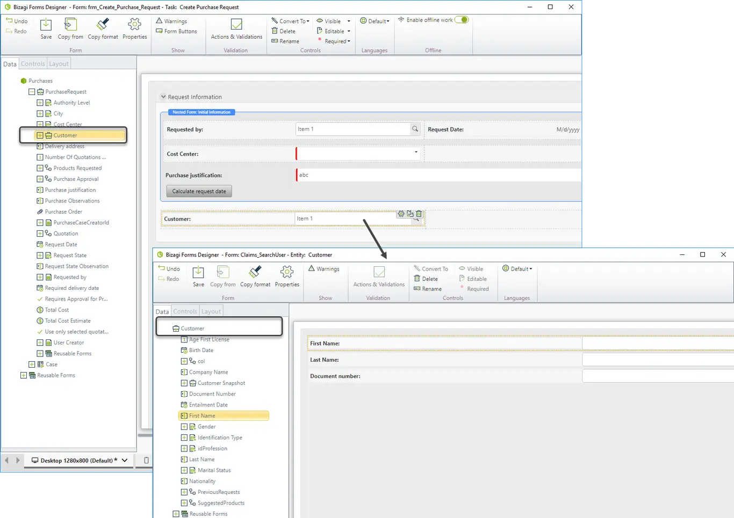Expand Authority Level tree node
The width and height of the screenshot is (734, 518).
click(40, 103)
